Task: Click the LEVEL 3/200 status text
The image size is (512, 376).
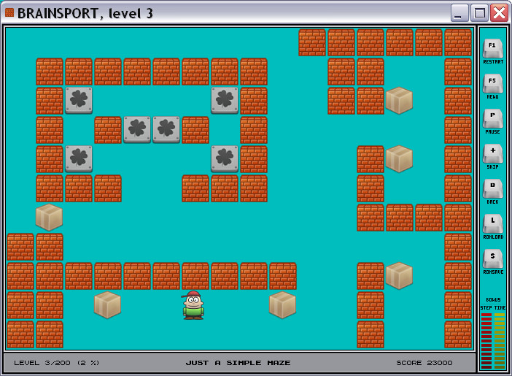Action: pyautogui.click(x=56, y=363)
